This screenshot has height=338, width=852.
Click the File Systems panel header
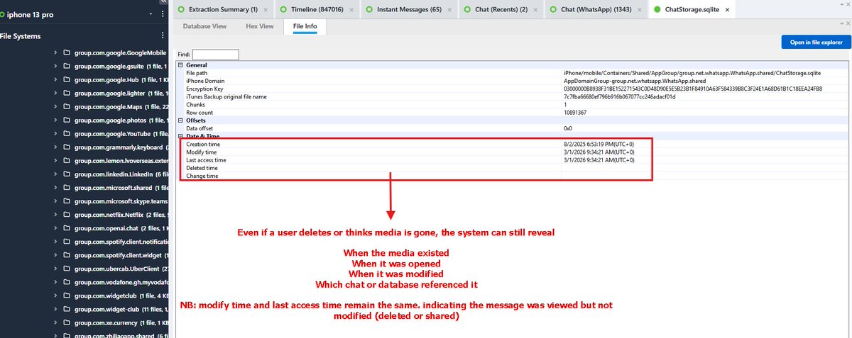click(21, 36)
